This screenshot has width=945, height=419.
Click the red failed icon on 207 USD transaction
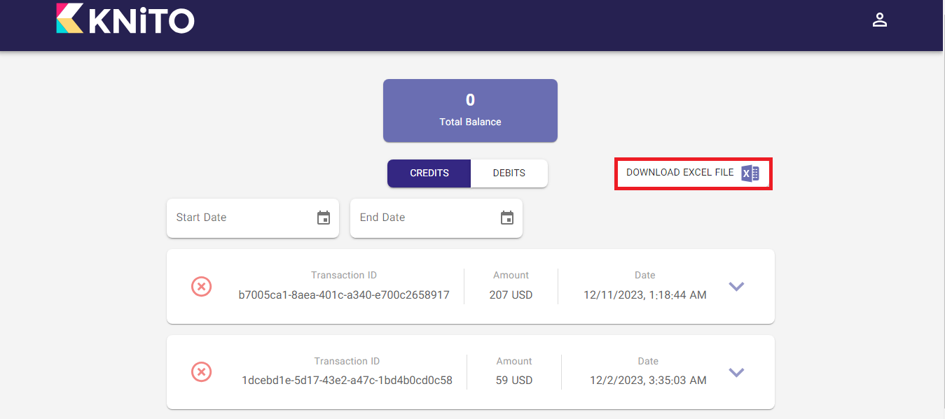tap(202, 286)
